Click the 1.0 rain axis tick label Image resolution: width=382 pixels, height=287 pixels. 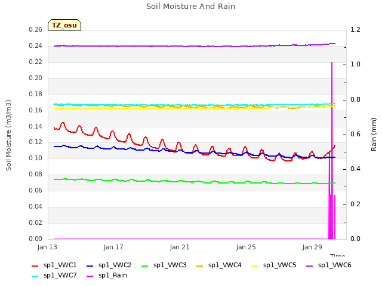355,64
